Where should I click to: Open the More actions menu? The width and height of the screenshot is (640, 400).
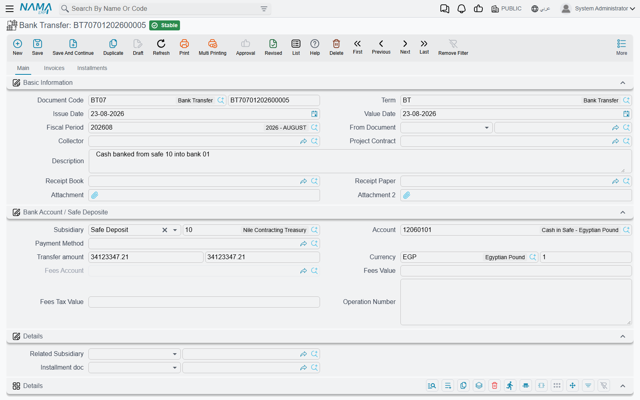622,47
